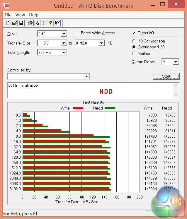
Task: Click the Print Preview magnifier icon
Action: (37, 23)
